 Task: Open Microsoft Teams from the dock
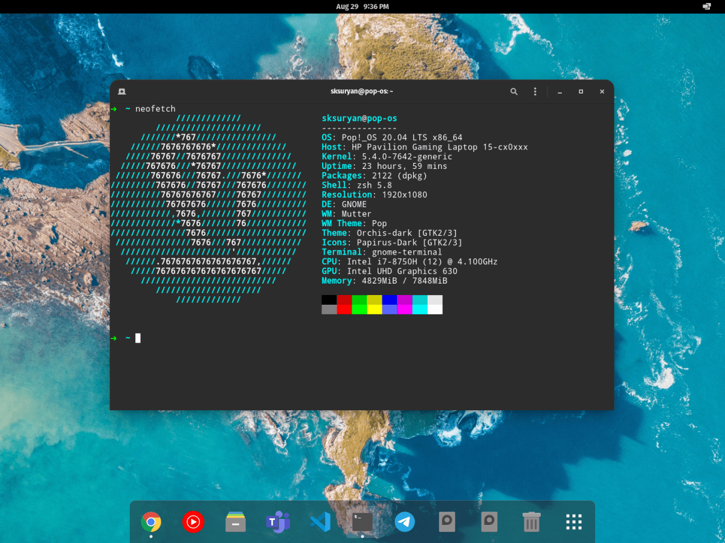(278, 522)
